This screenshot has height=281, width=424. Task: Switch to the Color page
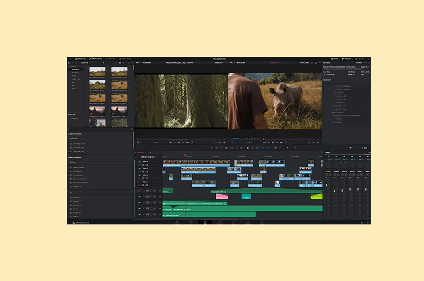(x=234, y=222)
